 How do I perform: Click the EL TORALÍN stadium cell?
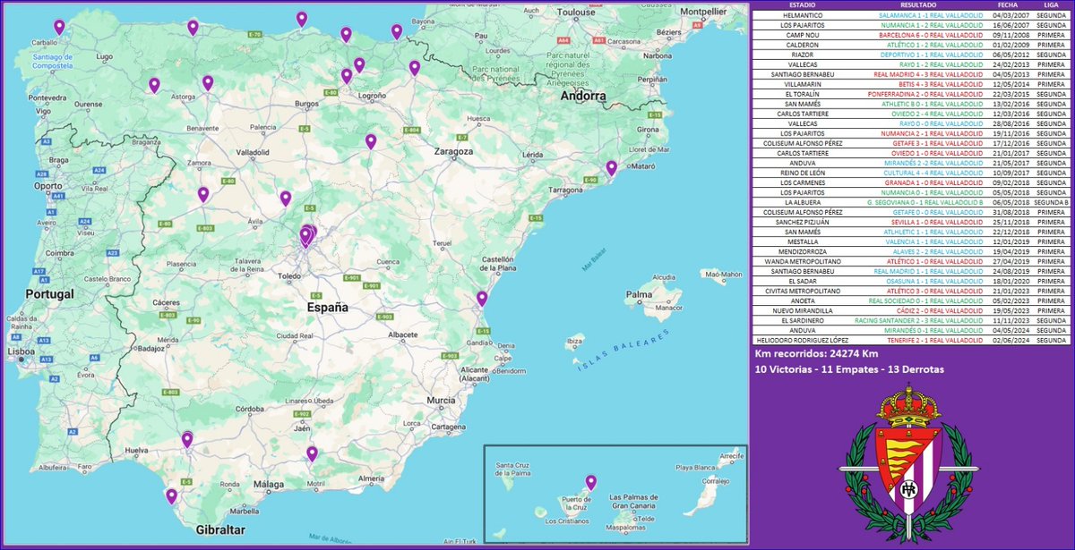tap(802, 95)
